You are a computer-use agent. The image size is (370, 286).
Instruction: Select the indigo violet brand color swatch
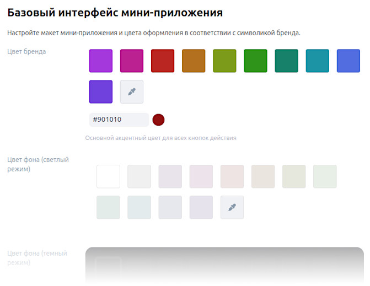(101, 91)
